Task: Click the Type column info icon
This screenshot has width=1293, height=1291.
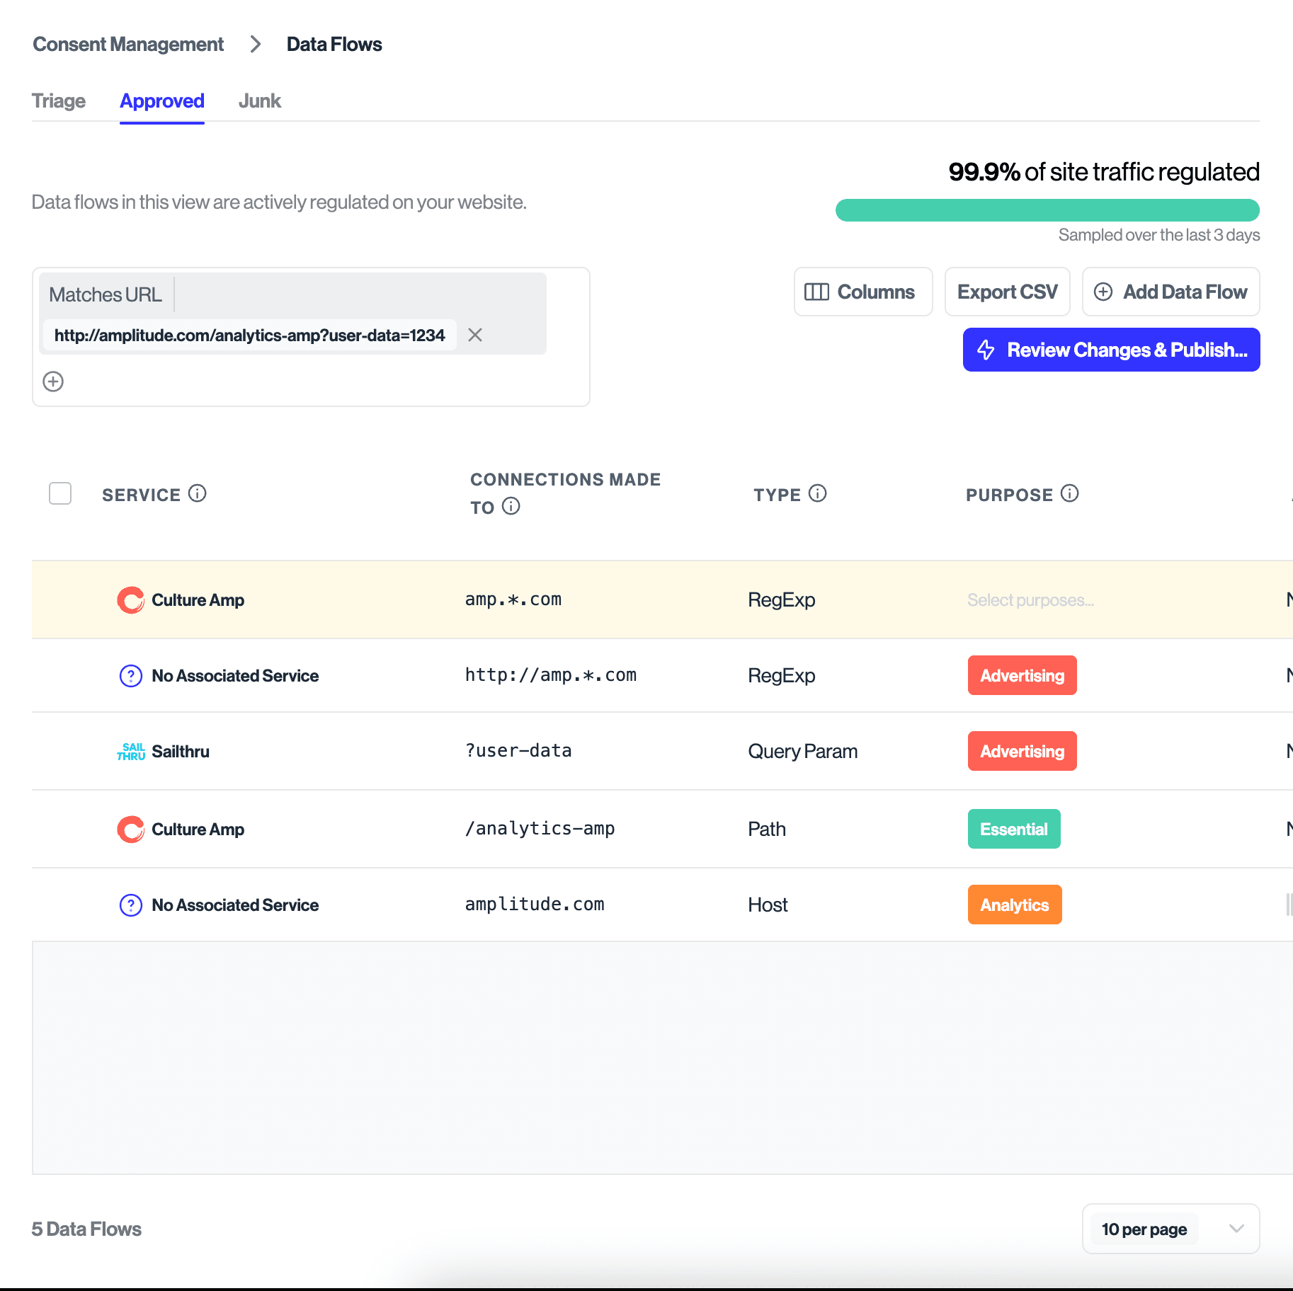Action: 817,493
